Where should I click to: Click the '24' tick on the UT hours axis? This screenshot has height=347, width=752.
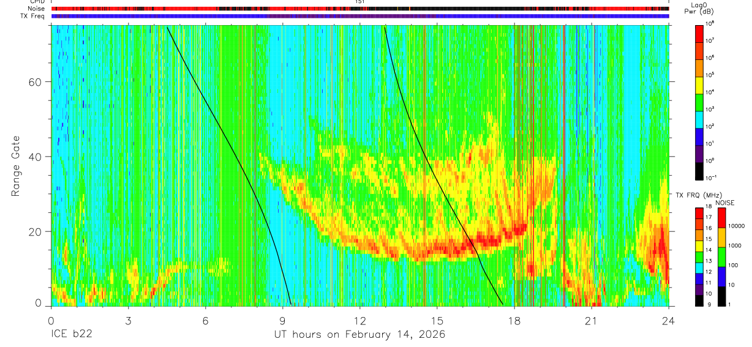coord(669,320)
